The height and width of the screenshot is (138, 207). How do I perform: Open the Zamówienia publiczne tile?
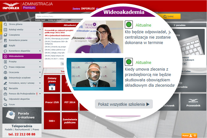70,121
